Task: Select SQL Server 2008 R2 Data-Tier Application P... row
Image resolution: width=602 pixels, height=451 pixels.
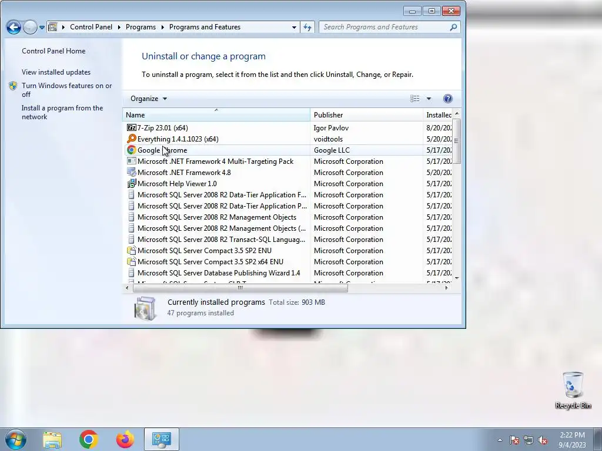Action: [x=287, y=206]
